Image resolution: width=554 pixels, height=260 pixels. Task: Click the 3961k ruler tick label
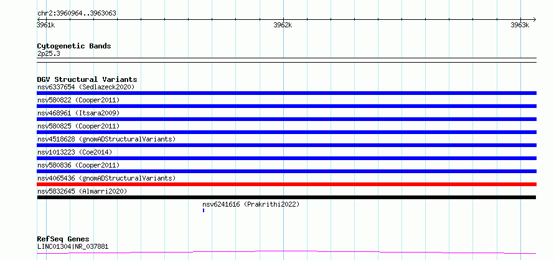point(46,25)
